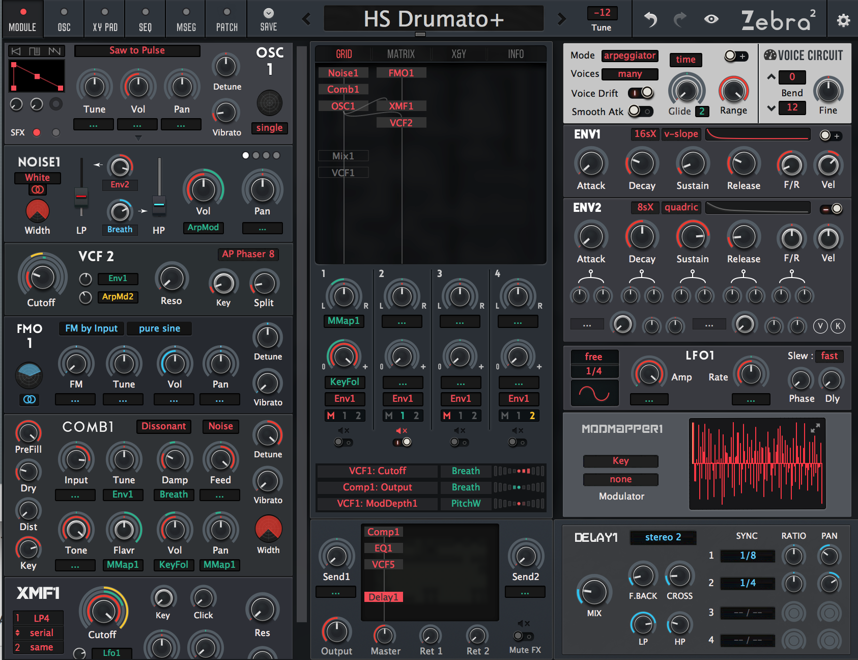Toggle ENV1 plus switch
The height and width of the screenshot is (660, 858).
click(x=831, y=135)
